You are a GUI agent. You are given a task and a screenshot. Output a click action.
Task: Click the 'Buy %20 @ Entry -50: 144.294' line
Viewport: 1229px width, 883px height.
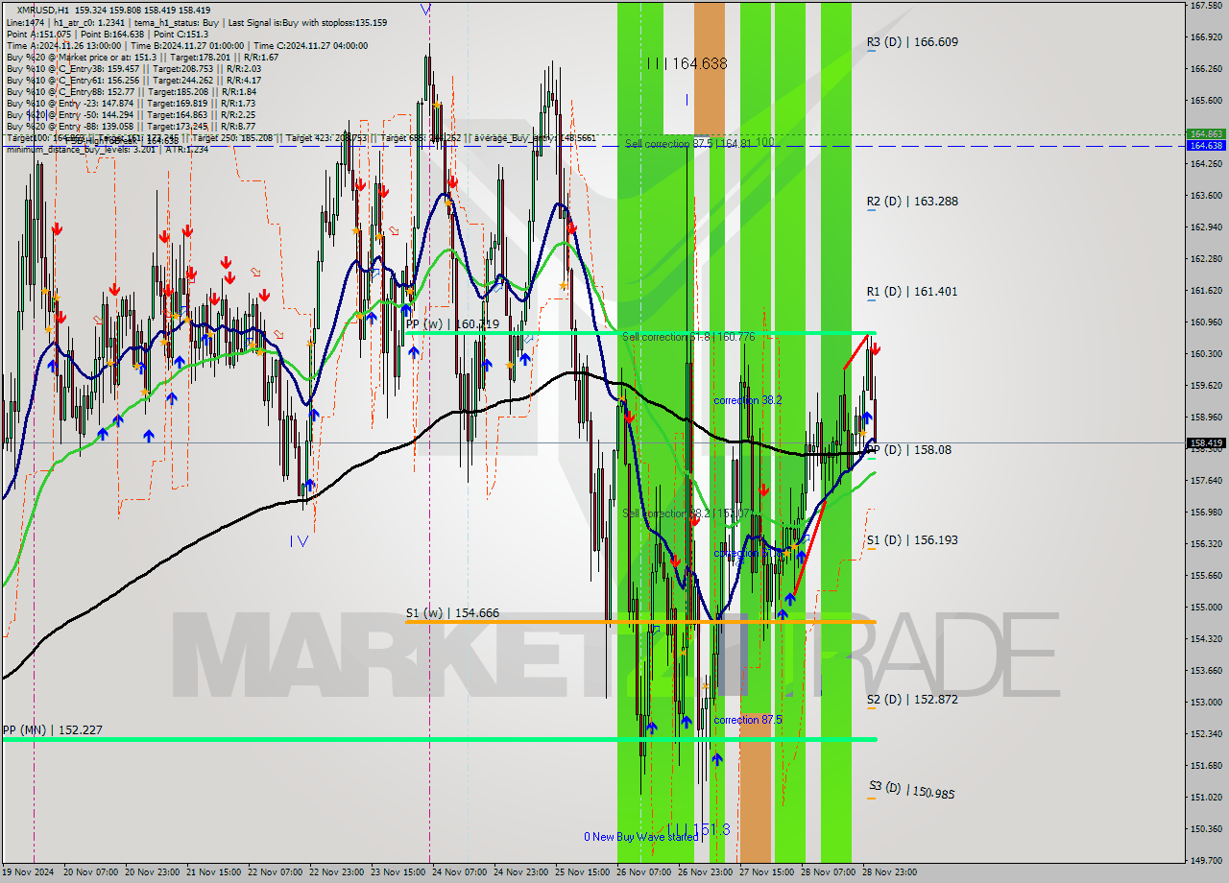(131, 115)
